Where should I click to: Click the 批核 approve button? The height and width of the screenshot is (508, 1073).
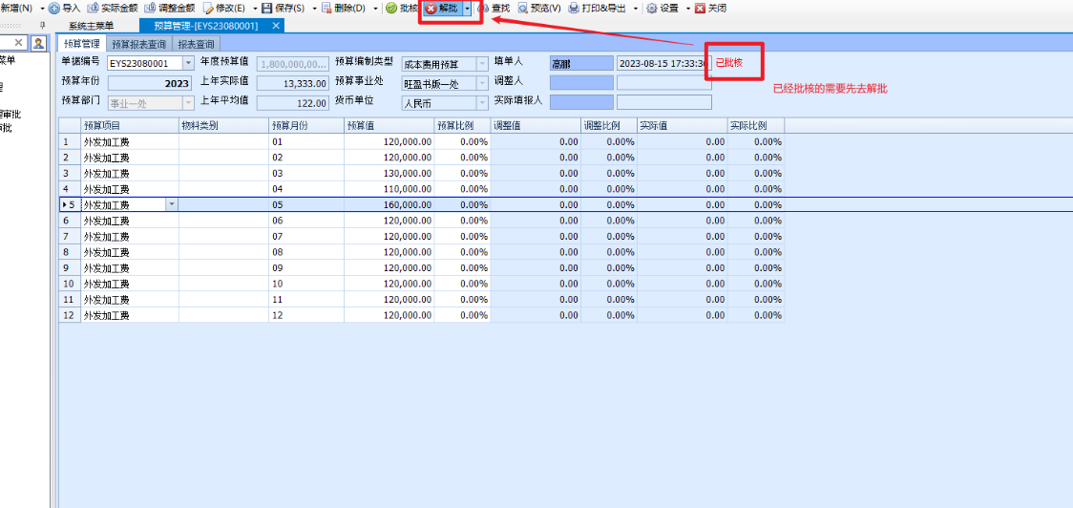click(x=402, y=9)
